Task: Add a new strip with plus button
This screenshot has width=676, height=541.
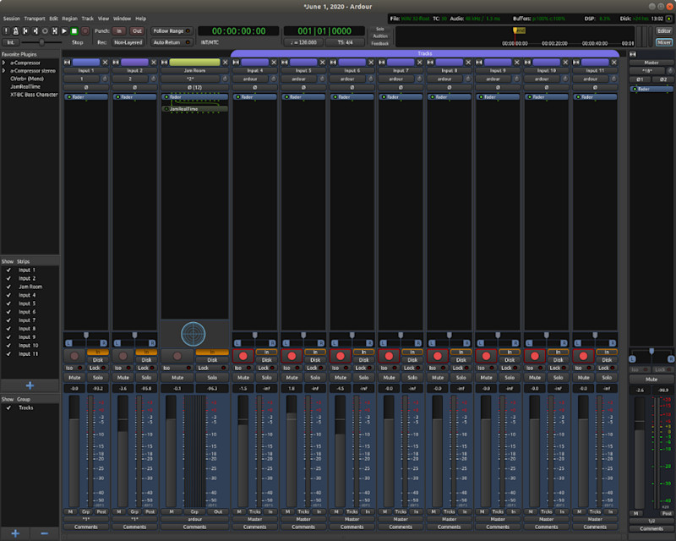Action: (30, 385)
